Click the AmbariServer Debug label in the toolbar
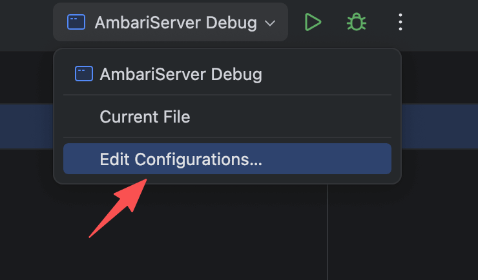478x280 pixels. (x=176, y=23)
